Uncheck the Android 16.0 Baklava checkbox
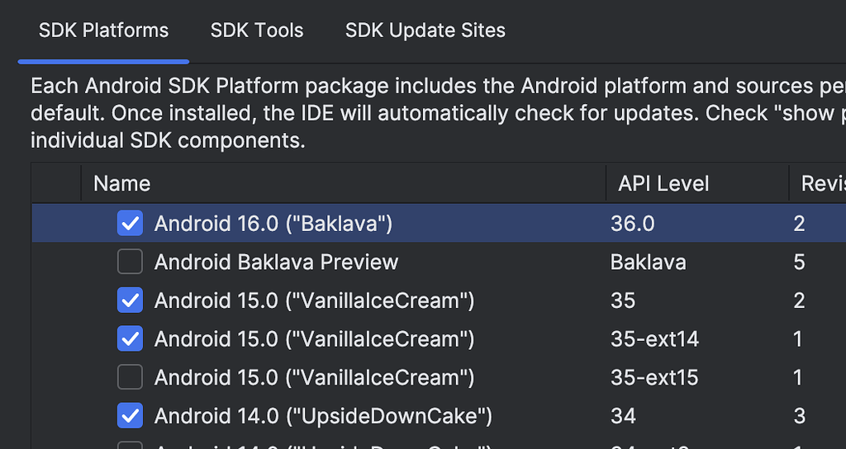The height and width of the screenshot is (449, 846). click(x=130, y=223)
